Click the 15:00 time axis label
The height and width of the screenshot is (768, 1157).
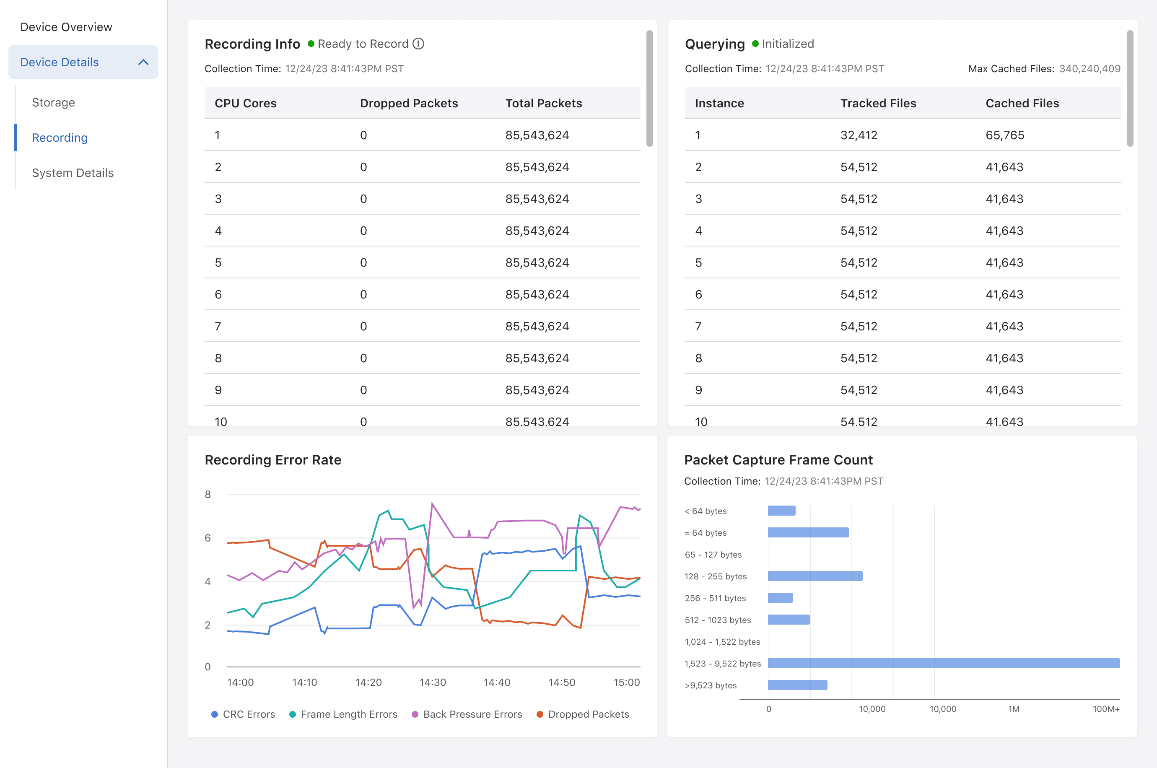tap(627, 682)
